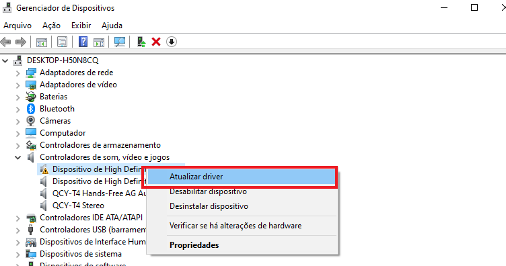
Task: Click the Adaptadores de rede network icon
Action: pyautogui.click(x=31, y=73)
